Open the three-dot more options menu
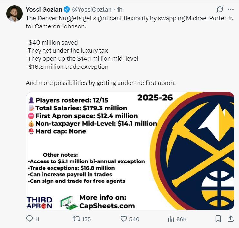The image size is (239, 228). (231, 9)
